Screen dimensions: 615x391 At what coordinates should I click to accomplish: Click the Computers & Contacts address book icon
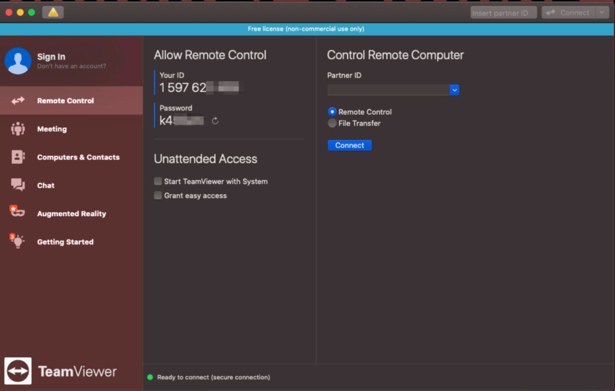coord(18,157)
